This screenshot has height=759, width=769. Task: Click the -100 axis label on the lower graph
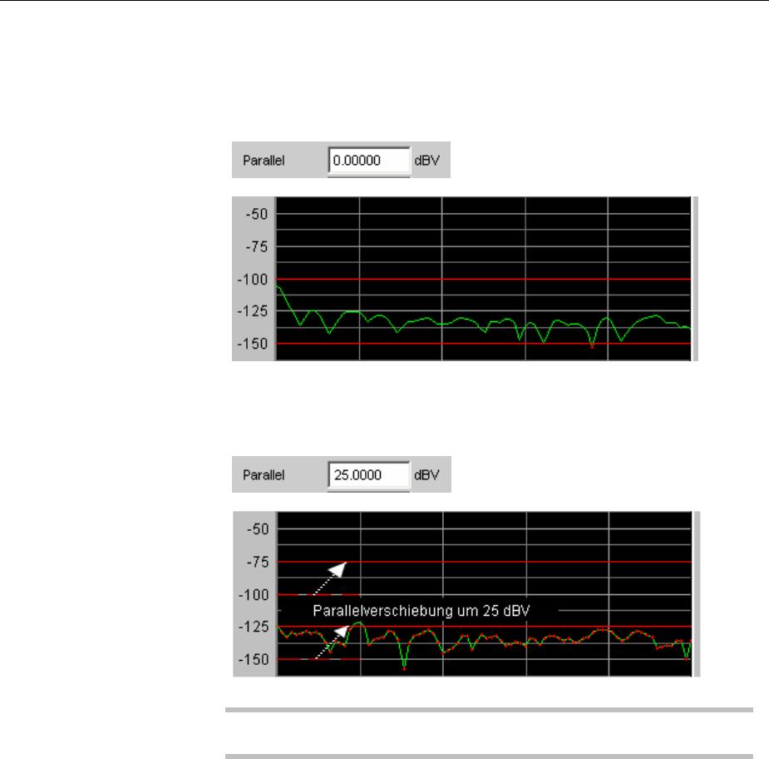254,594
